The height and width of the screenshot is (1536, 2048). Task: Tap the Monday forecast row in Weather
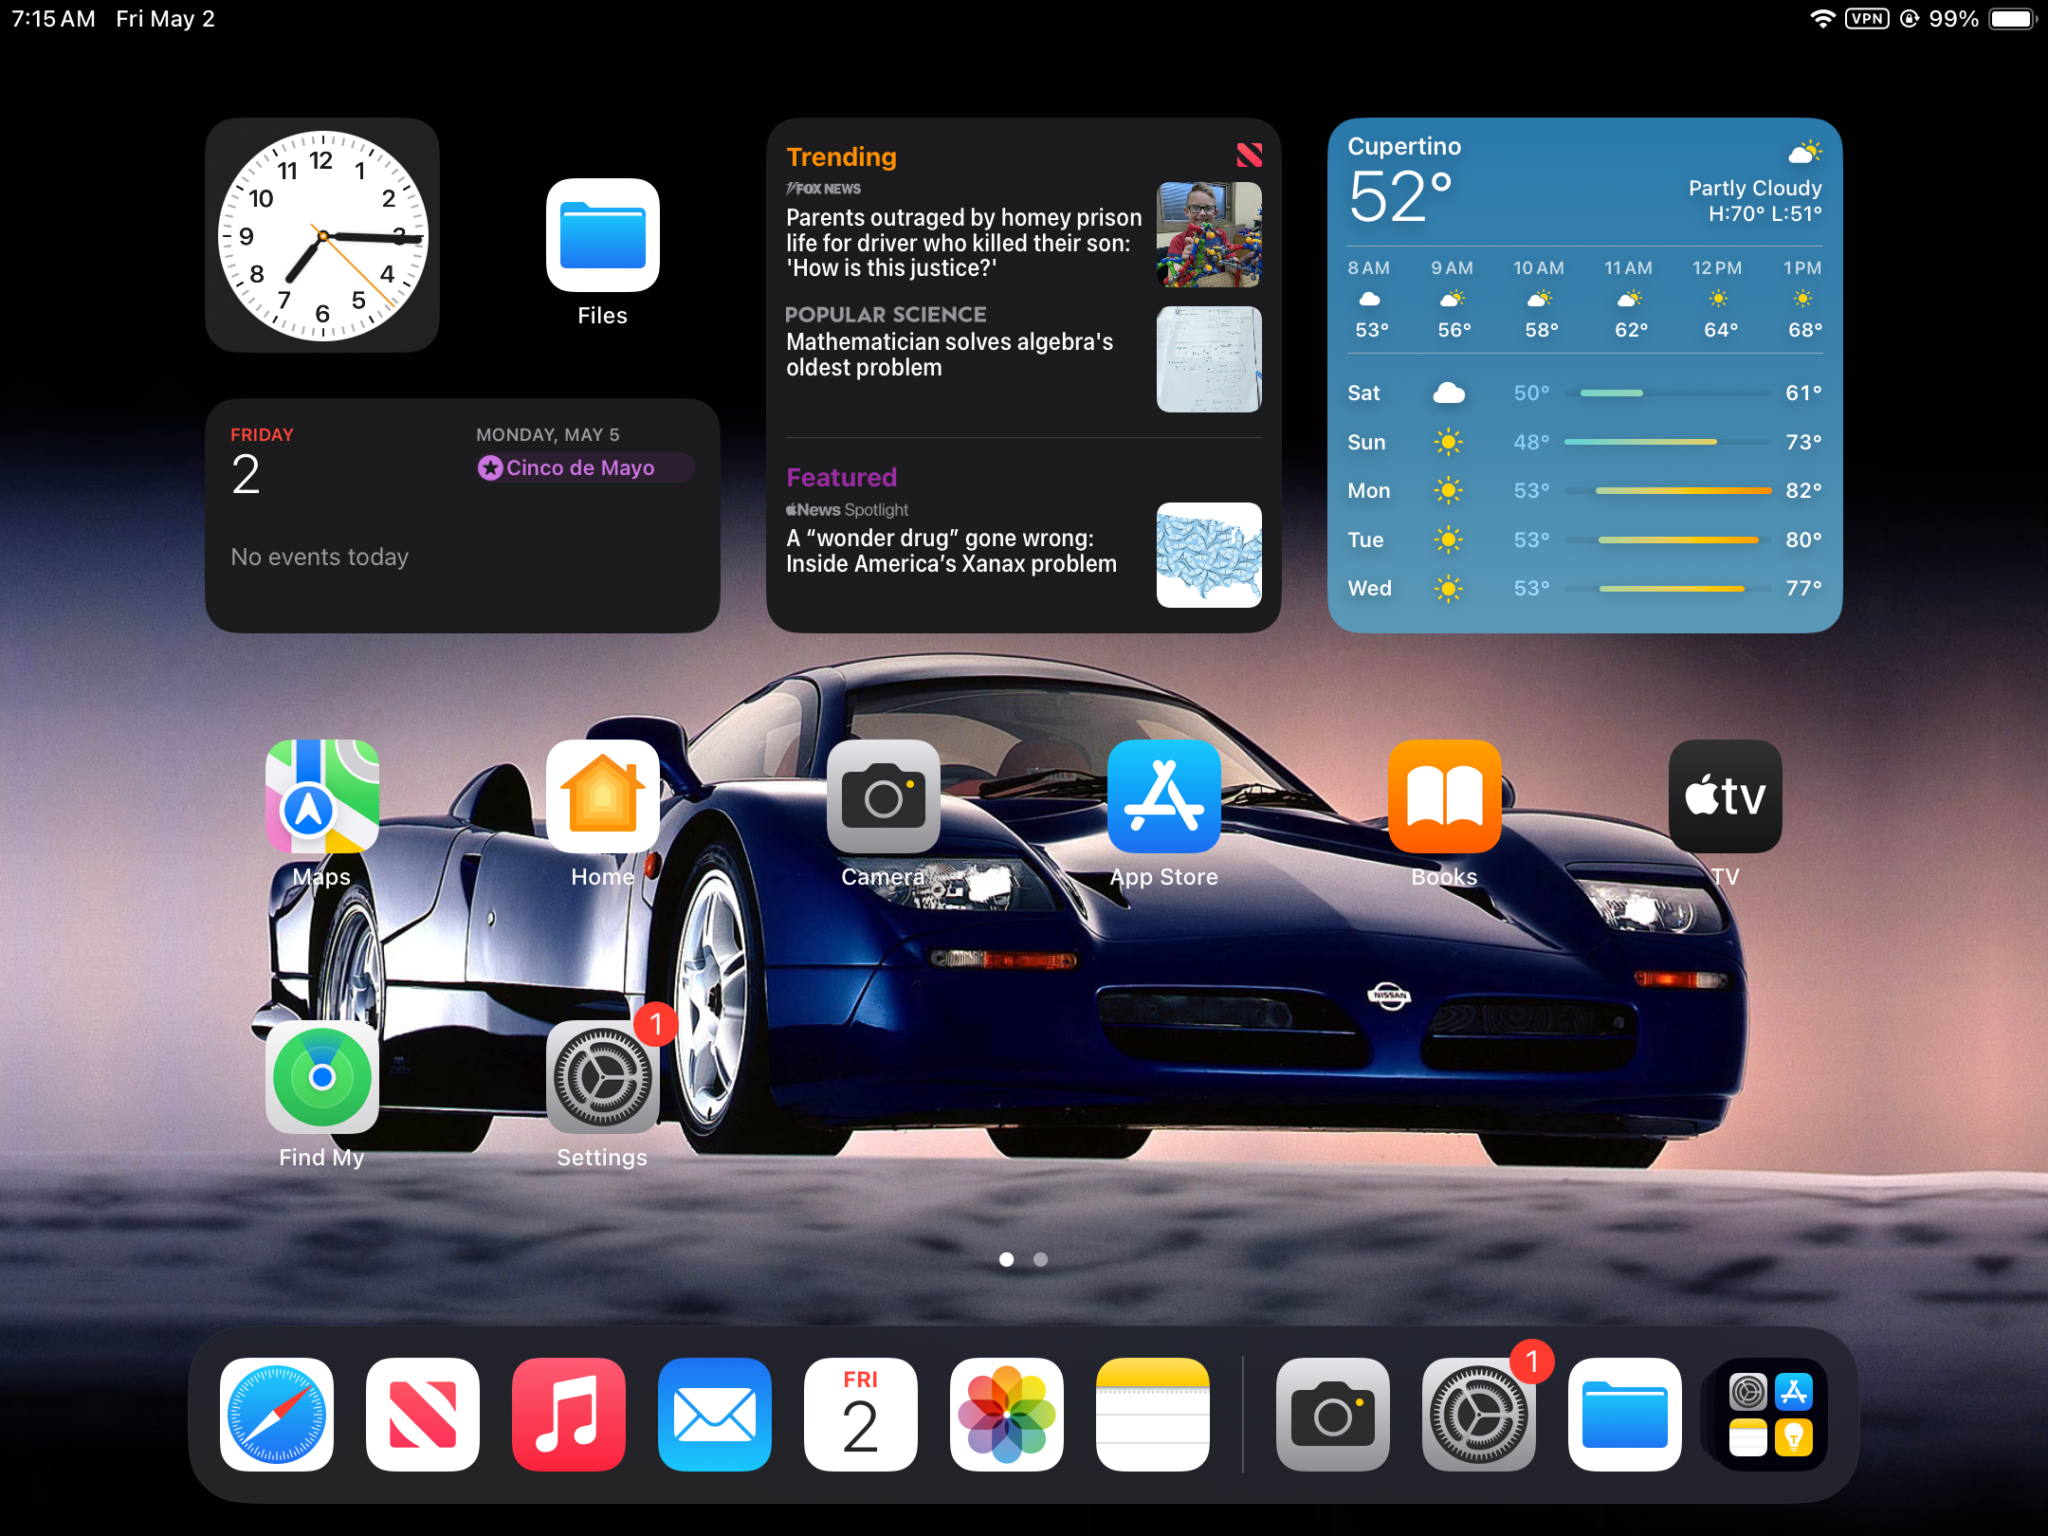pyautogui.click(x=1584, y=490)
